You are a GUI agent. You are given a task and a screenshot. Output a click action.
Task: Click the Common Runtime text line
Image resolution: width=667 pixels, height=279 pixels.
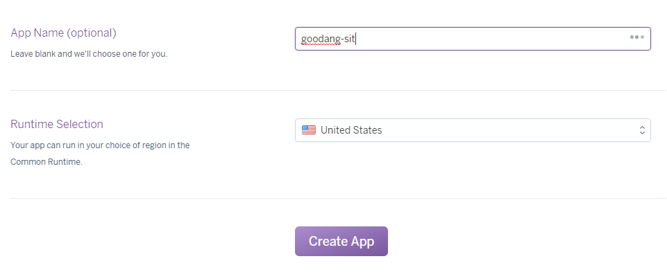[47, 162]
